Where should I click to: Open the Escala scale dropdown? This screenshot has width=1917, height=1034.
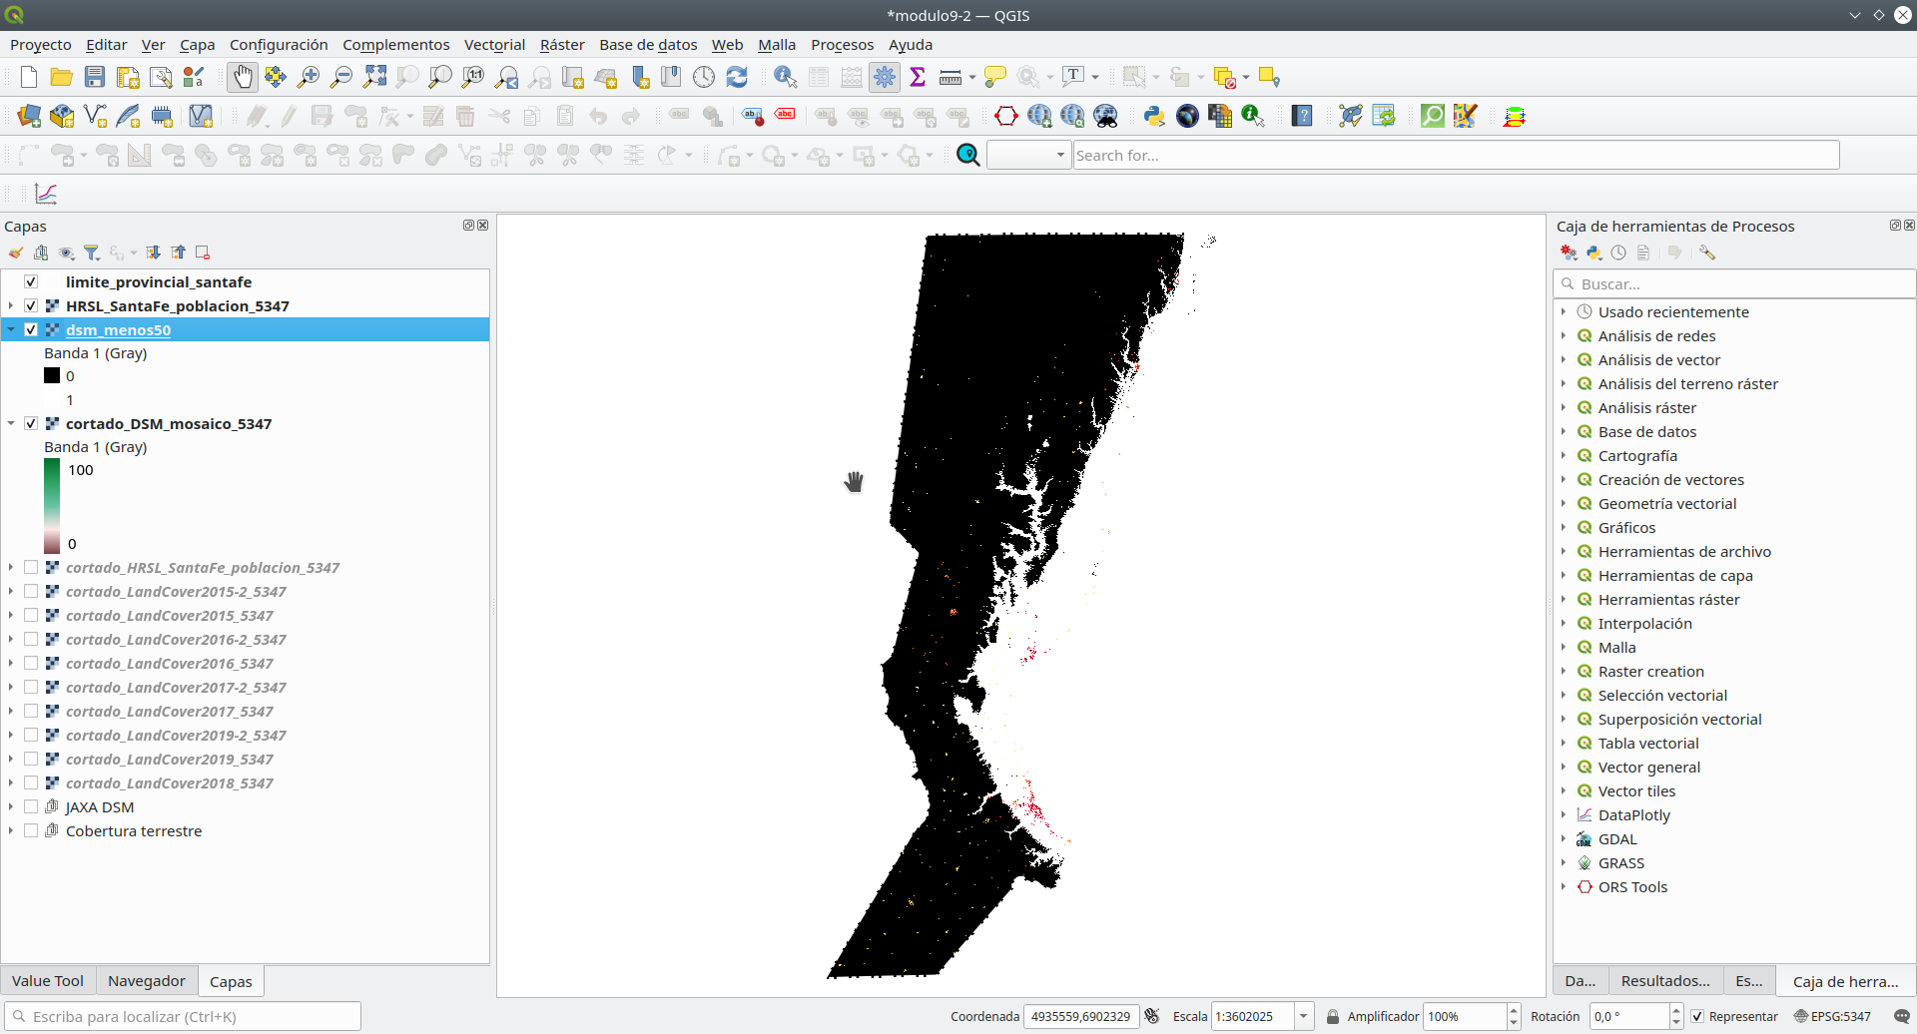tap(1303, 1016)
